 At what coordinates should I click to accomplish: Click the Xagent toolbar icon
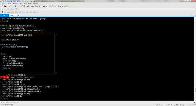(47, 6)
